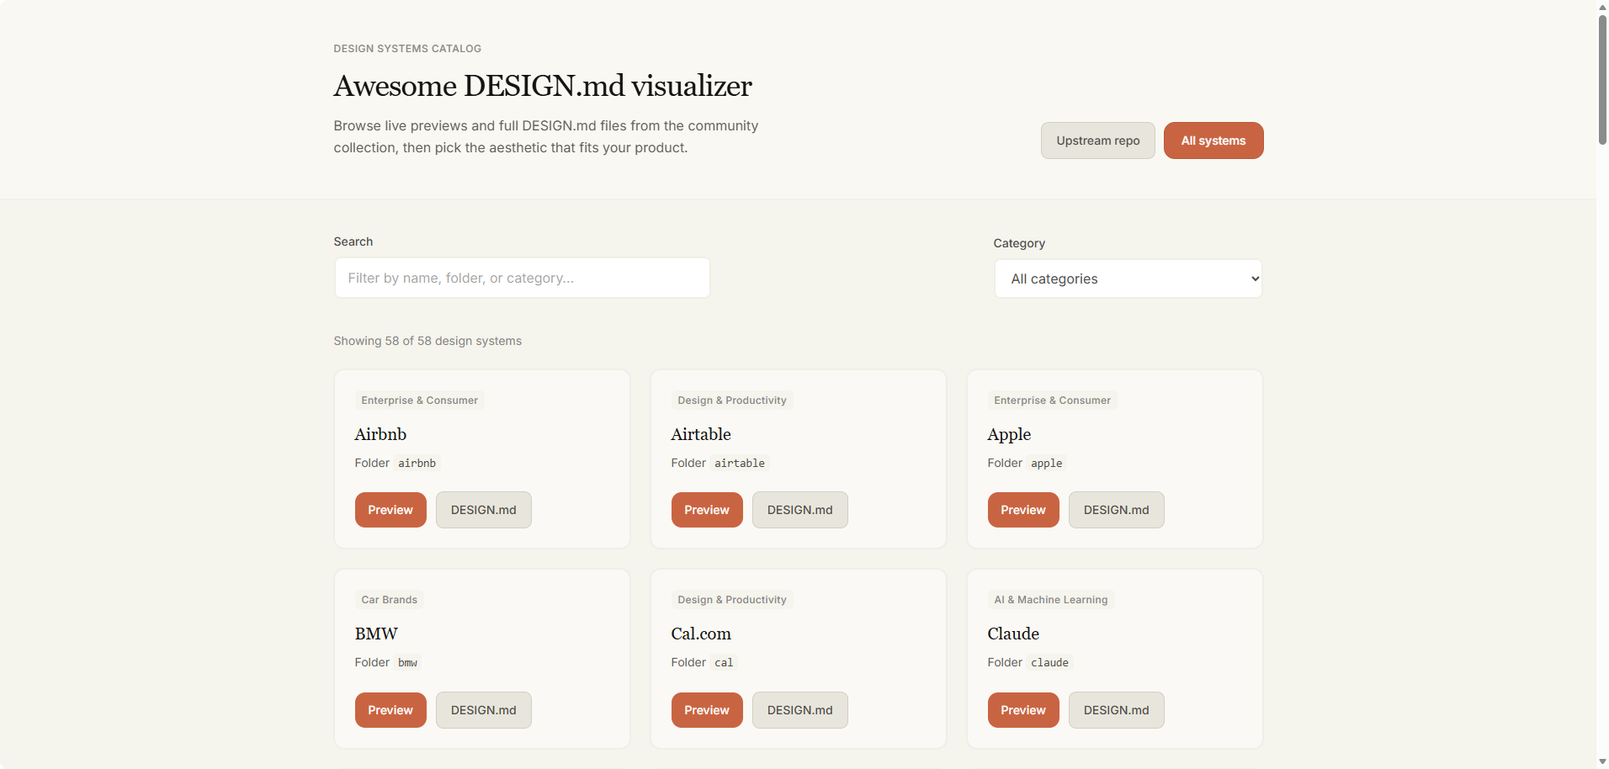1609x769 pixels.
Task: Preview the Cal.com design system
Action: point(706,709)
